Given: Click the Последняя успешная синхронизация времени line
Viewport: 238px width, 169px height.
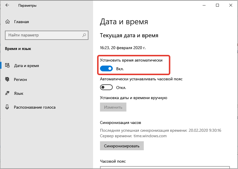Looking at the screenshot, I should pos(161,130).
